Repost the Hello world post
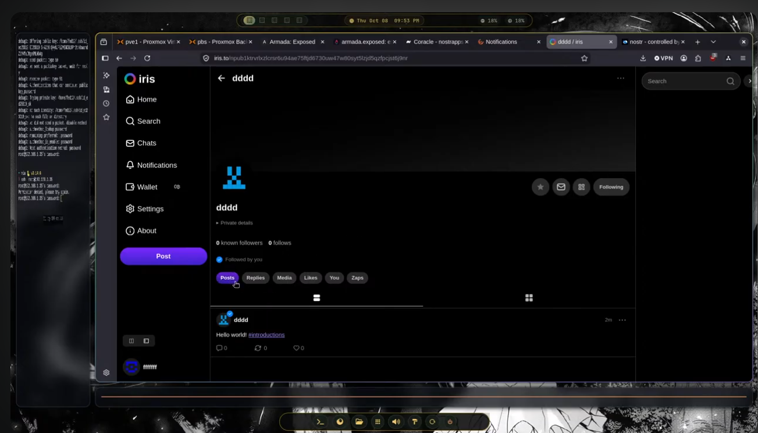Viewport: 758px width, 433px height. (x=261, y=348)
